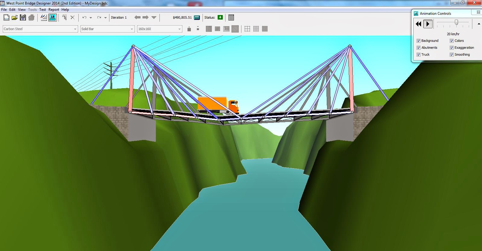Open the Edit menu
The image size is (482, 251).
click(12, 9)
